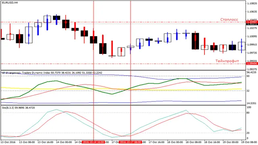Click the 56.4235 value on TDI scale

252,72
